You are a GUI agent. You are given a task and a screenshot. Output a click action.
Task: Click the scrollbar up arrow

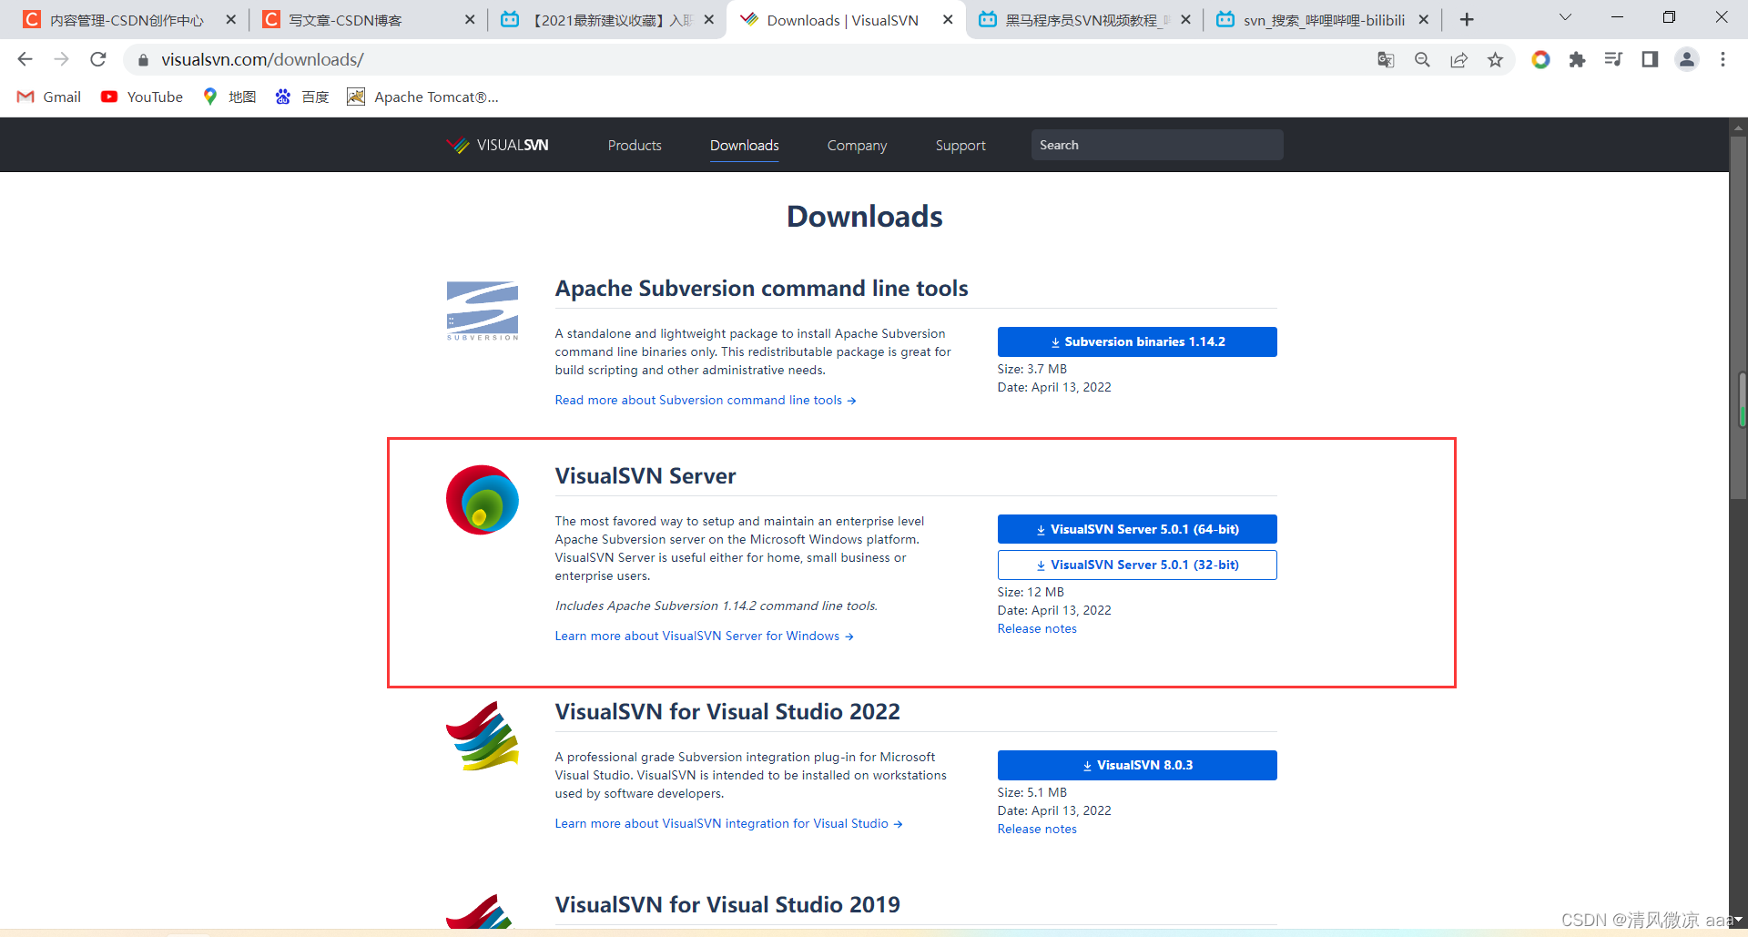click(1739, 127)
